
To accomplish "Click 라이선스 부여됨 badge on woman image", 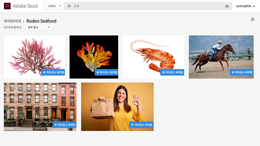I will pyautogui.click(x=142, y=125).
